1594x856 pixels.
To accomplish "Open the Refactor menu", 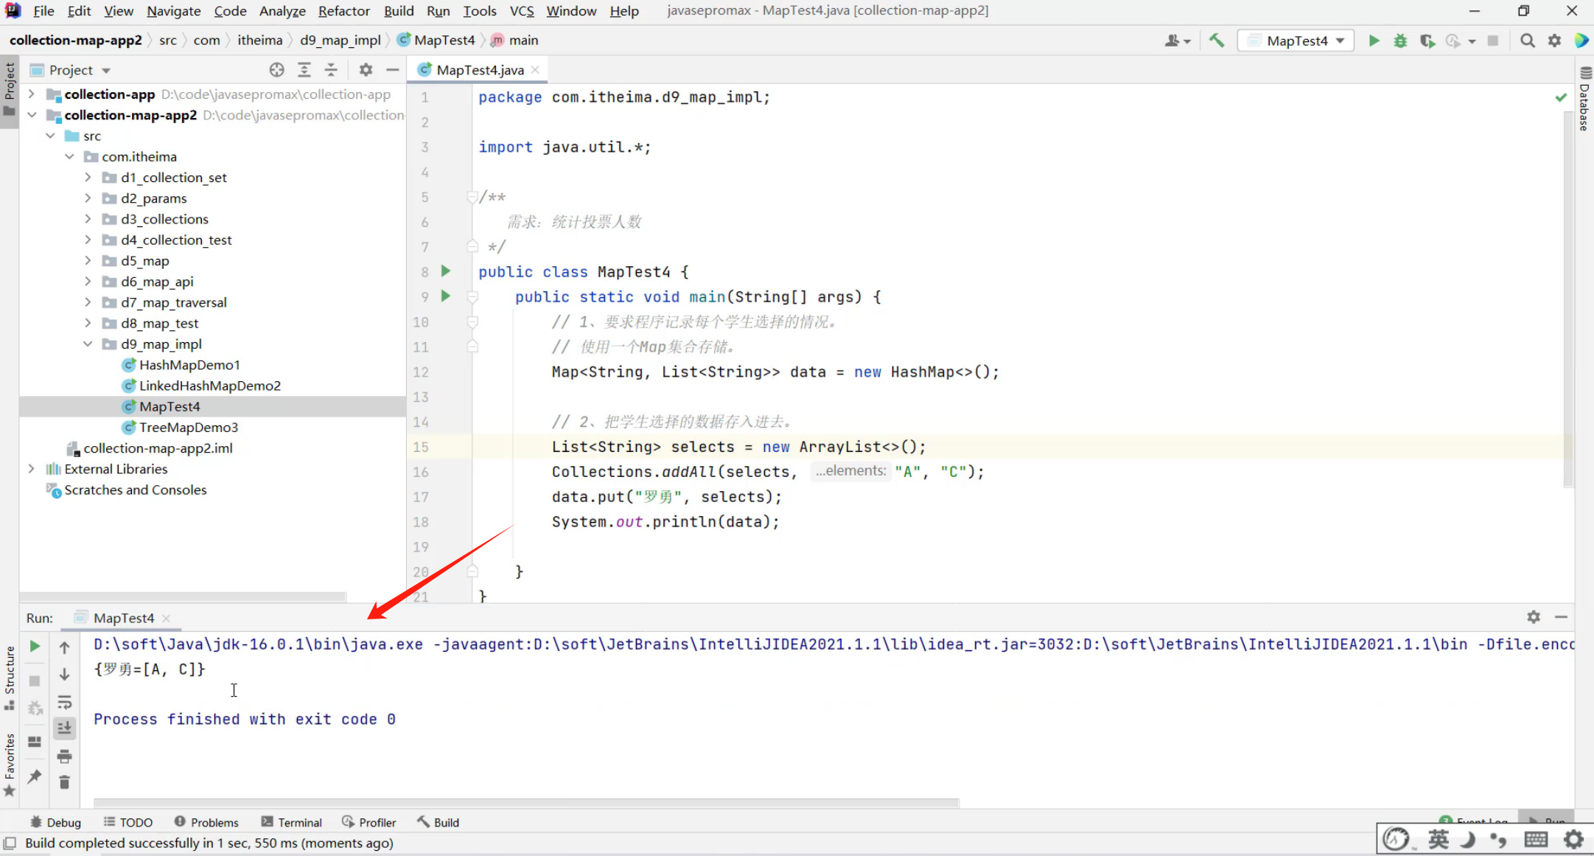I will (343, 11).
